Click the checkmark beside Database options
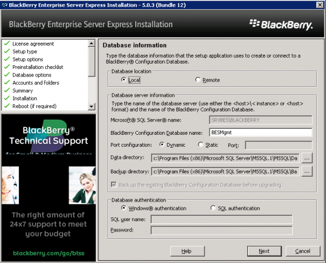 tap(7, 74)
